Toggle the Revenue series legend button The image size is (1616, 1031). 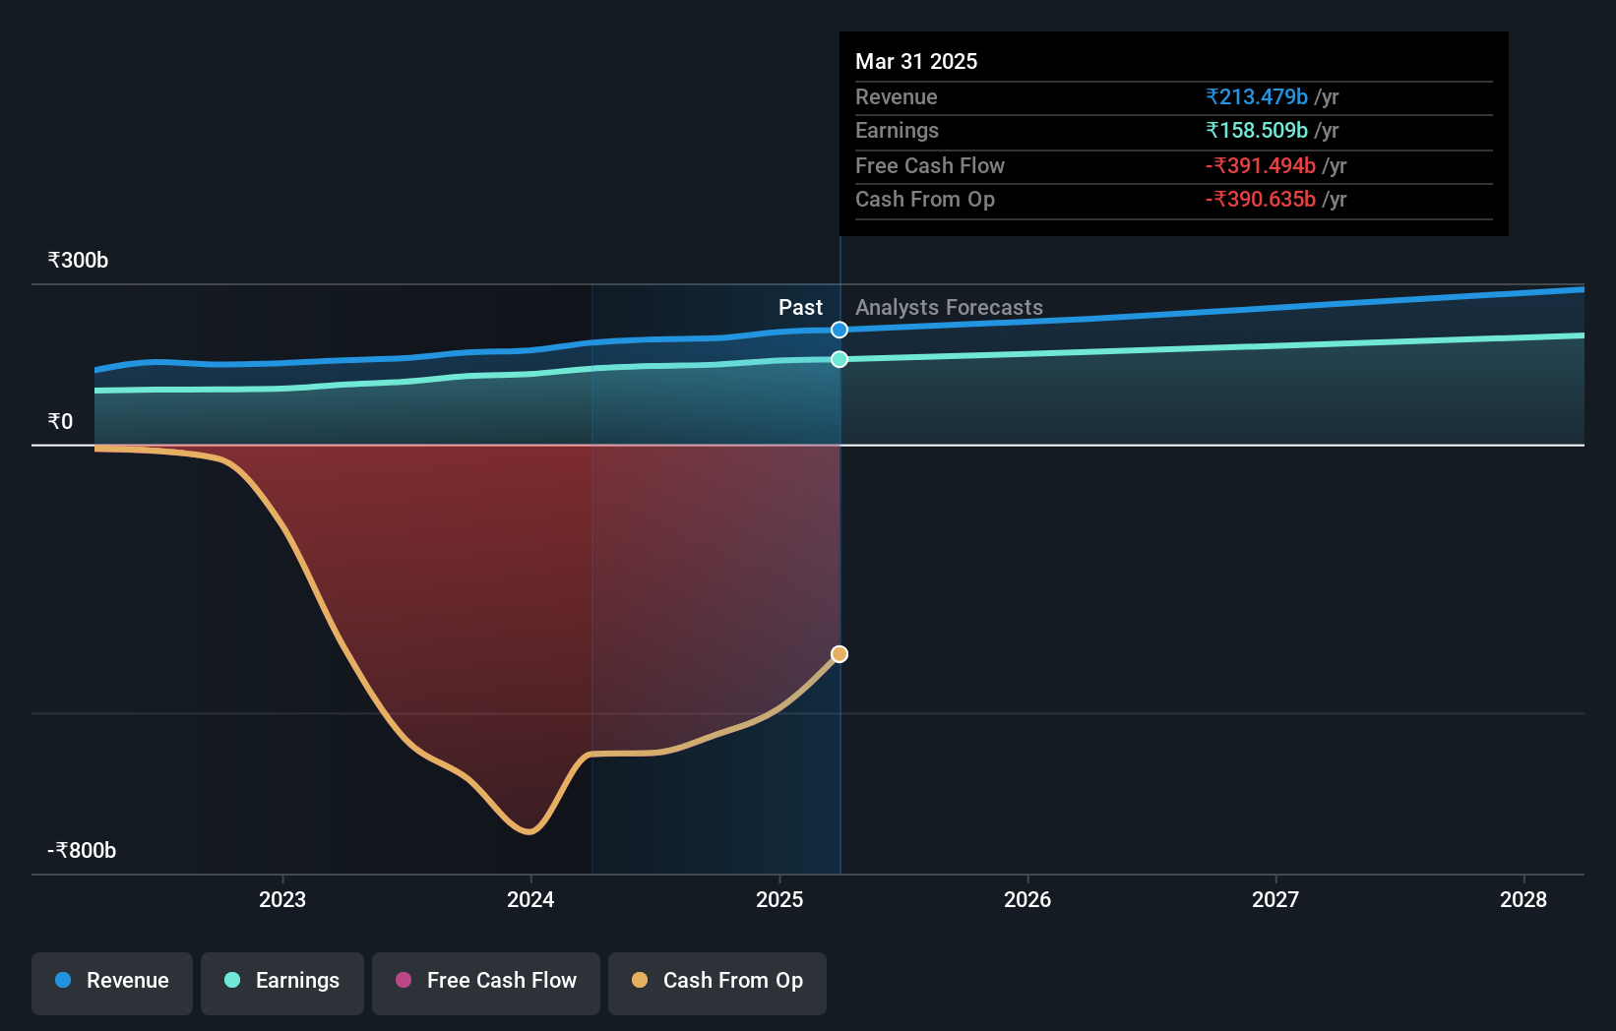pos(112,983)
